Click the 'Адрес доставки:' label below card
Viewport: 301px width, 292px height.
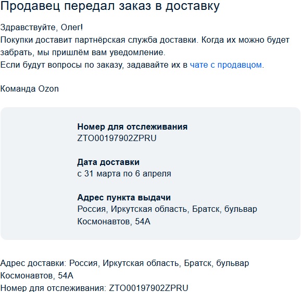(x=33, y=263)
